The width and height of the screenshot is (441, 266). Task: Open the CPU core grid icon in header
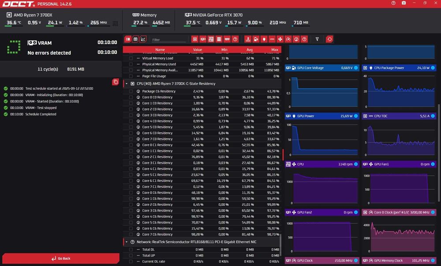(115, 23)
